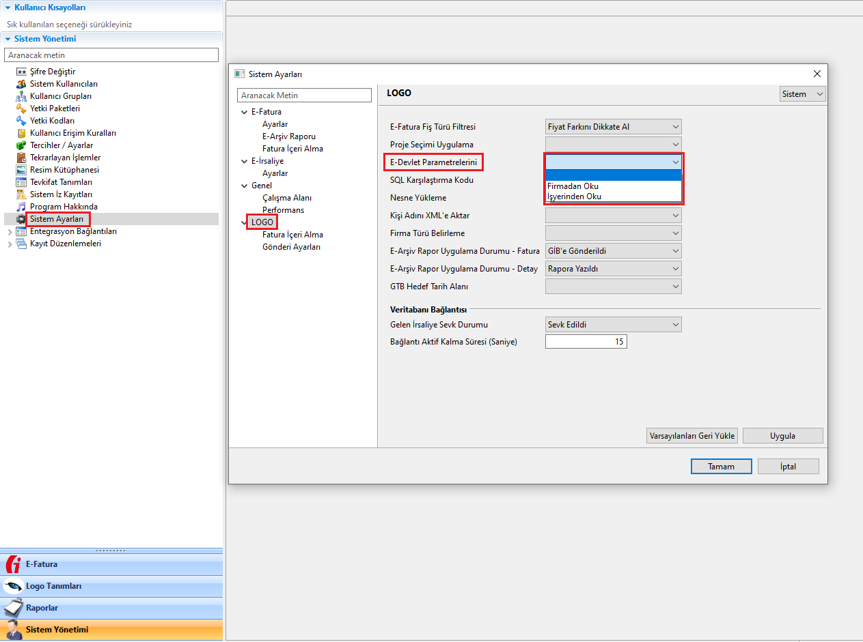
Task: Open the Firma Türü Belirleme dropdown
Action: [x=614, y=233]
